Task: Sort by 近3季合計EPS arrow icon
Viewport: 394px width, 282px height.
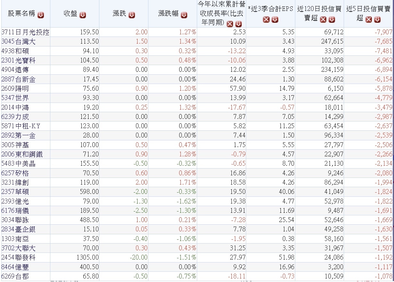Action: [275, 20]
